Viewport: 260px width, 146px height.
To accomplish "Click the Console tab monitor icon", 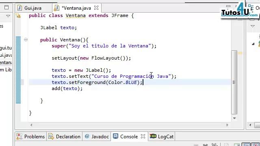I will coord(115,136).
